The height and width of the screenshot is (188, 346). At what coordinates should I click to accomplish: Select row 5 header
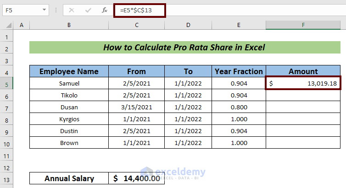pyautogui.click(x=7, y=83)
